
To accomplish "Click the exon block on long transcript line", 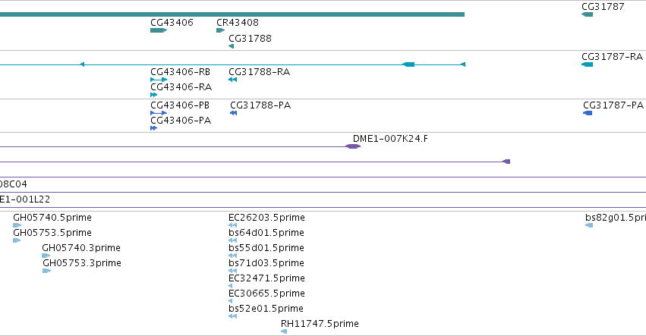I will [x=408, y=64].
